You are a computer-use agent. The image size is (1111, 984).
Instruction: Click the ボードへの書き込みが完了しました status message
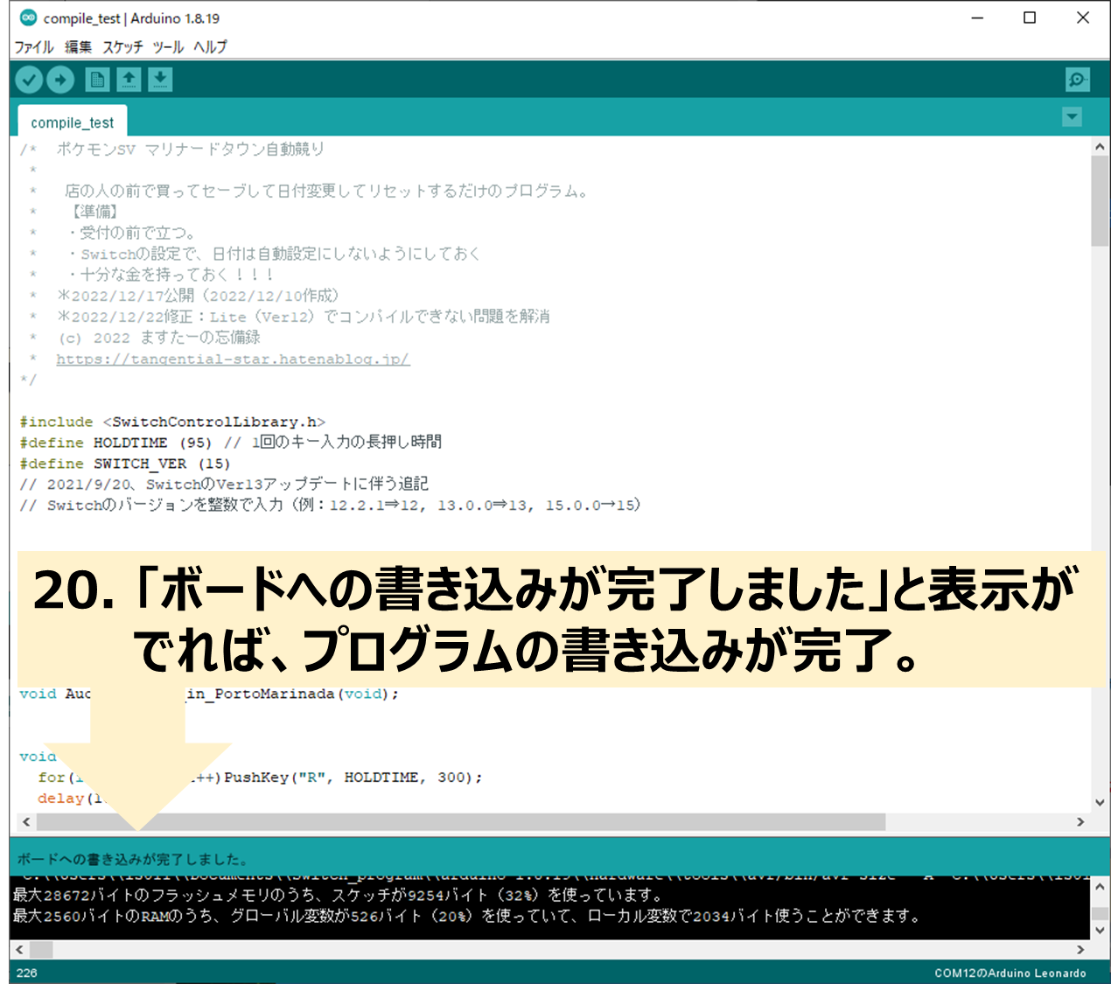[133, 859]
